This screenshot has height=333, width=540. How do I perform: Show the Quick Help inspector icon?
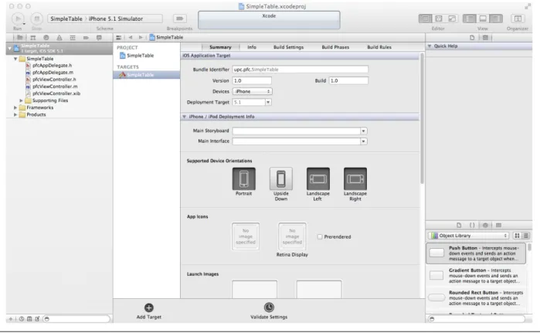click(485, 38)
